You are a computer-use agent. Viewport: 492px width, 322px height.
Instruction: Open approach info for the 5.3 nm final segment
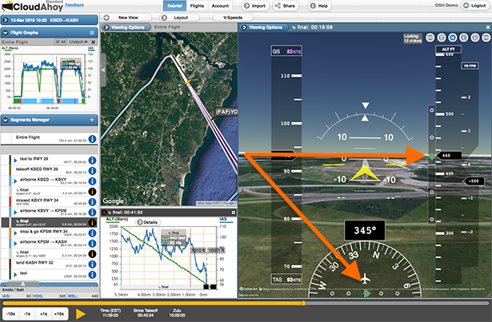click(x=92, y=253)
